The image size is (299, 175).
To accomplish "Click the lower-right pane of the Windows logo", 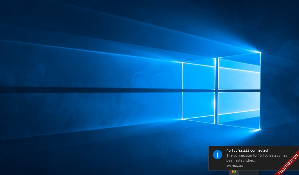I will coord(239,109).
